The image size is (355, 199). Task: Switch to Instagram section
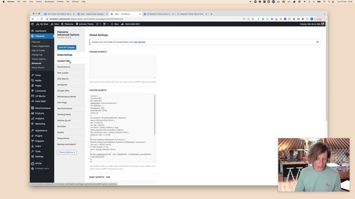[x=69, y=85]
